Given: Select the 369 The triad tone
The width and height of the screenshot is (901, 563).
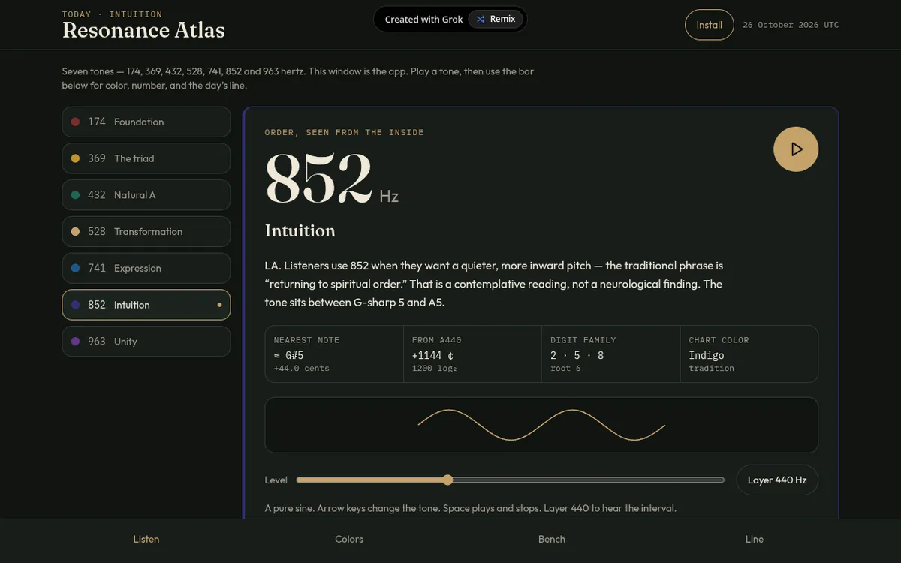Looking at the screenshot, I should click(146, 158).
